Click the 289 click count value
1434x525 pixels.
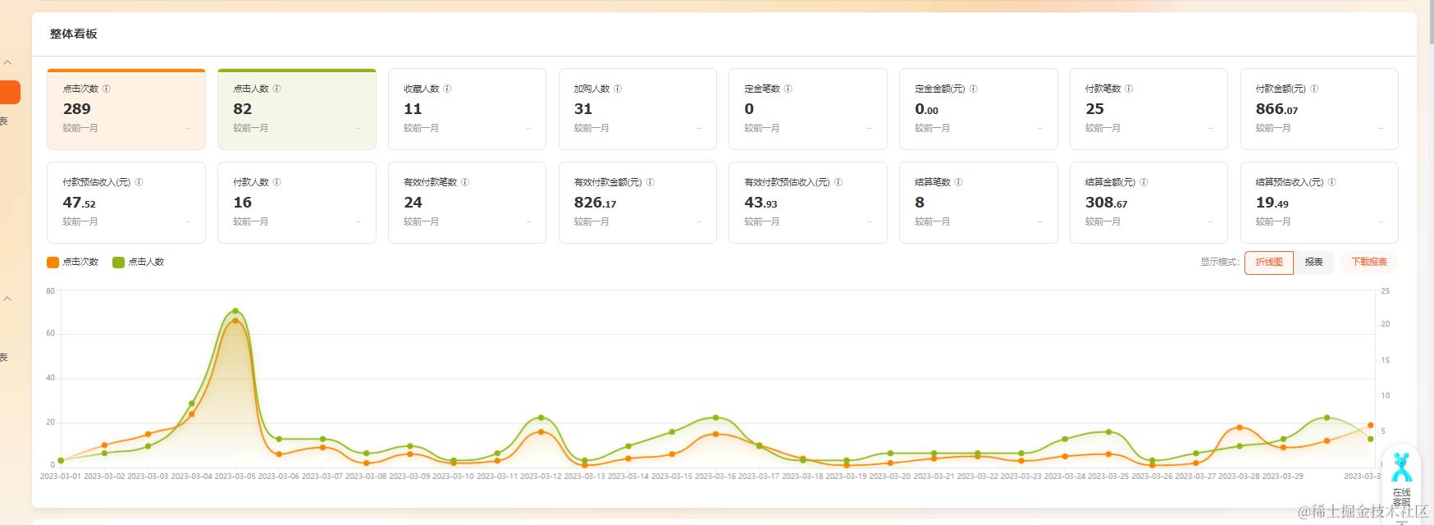click(77, 109)
